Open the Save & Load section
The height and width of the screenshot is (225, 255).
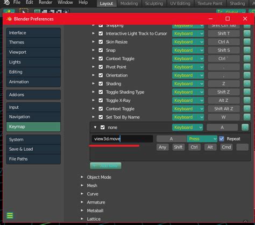coord(33,149)
